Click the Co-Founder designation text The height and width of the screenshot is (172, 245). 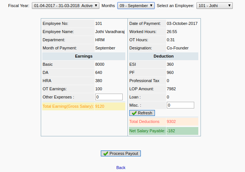(x=178, y=48)
